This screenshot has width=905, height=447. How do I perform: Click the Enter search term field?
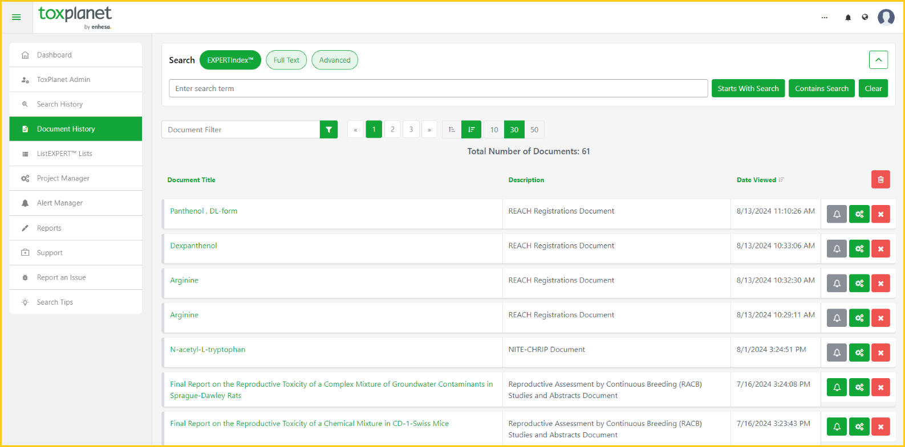438,88
